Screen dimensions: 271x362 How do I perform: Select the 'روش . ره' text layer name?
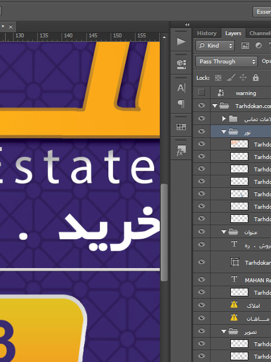click(258, 246)
